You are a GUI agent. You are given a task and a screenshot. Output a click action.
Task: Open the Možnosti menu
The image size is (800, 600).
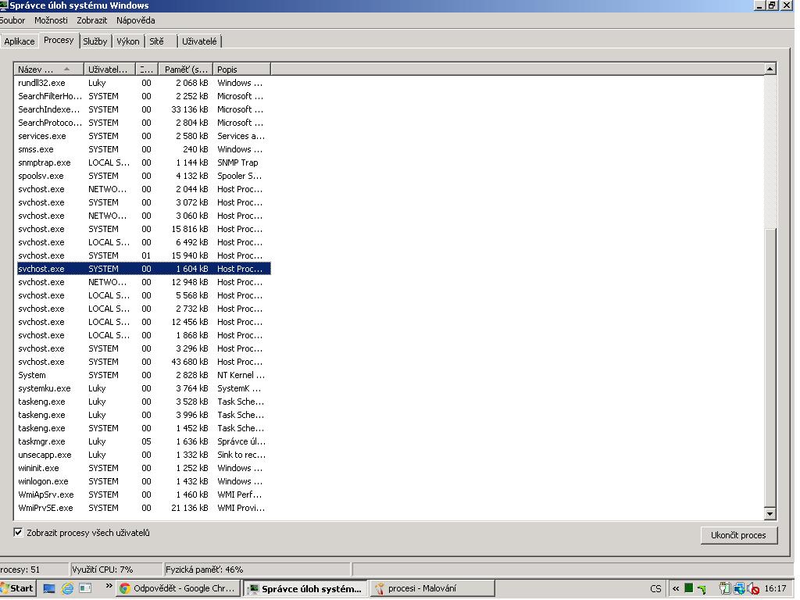tap(51, 20)
